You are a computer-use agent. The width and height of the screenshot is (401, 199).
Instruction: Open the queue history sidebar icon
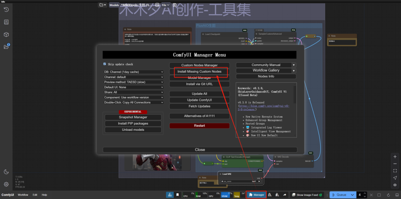point(6,9)
